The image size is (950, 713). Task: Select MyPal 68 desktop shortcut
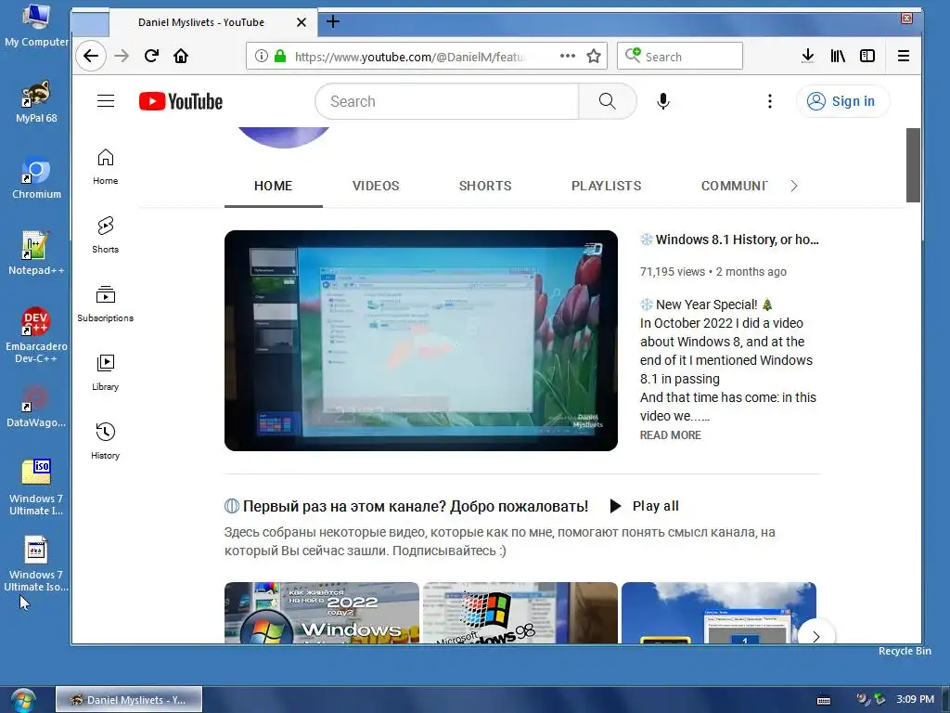coord(36,101)
